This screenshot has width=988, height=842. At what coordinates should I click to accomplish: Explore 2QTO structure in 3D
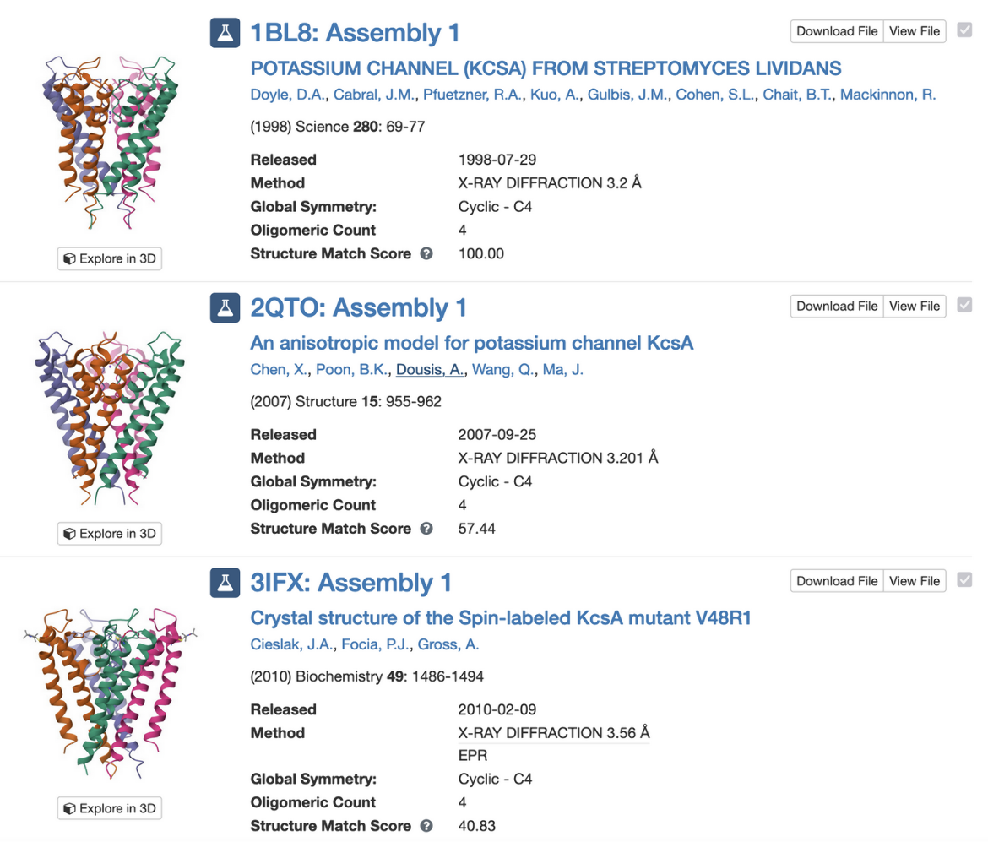coord(110,534)
